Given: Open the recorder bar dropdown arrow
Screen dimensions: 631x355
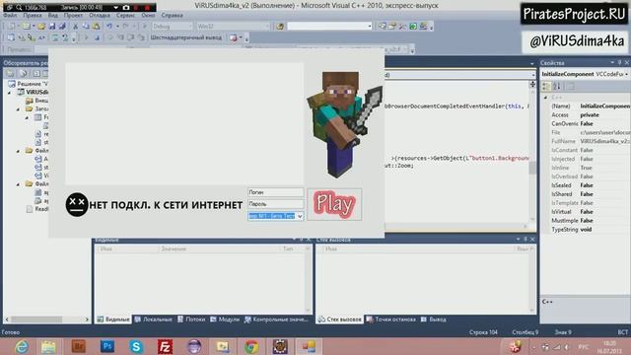Looking at the screenshot, I should tap(116, 8).
